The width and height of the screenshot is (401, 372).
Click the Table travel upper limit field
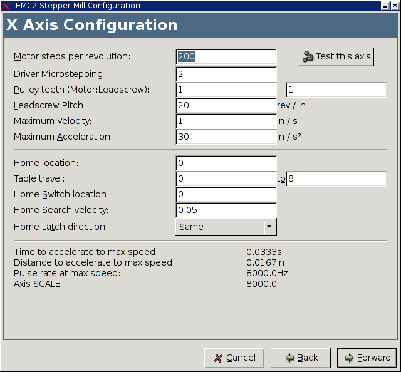tap(336, 178)
